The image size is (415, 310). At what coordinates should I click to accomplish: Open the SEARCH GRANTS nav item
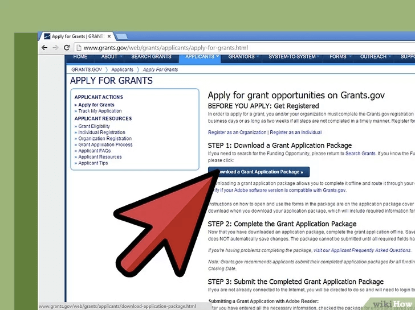coord(151,57)
